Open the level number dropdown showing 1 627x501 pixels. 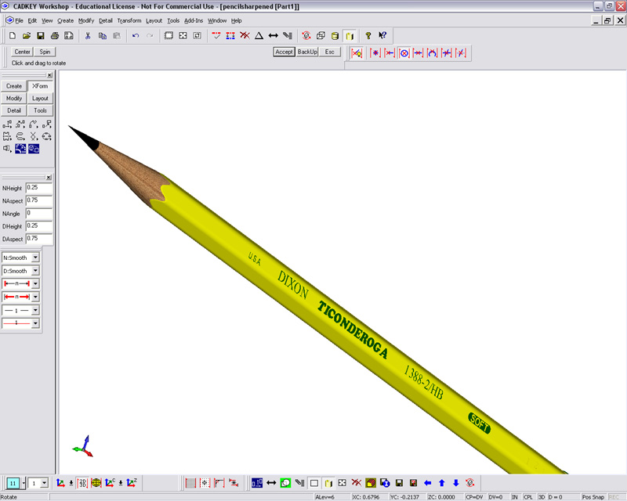43,484
